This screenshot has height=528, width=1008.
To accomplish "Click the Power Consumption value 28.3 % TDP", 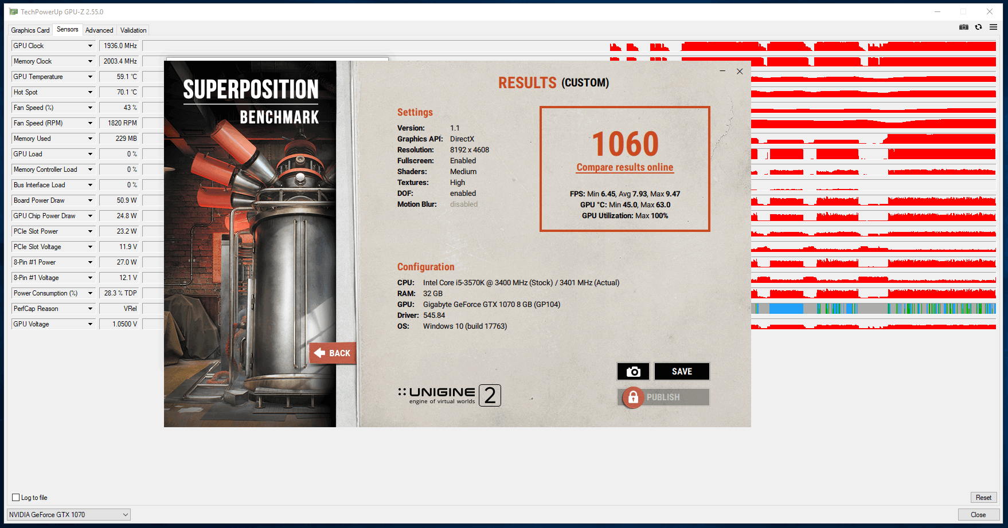I will 120,293.
